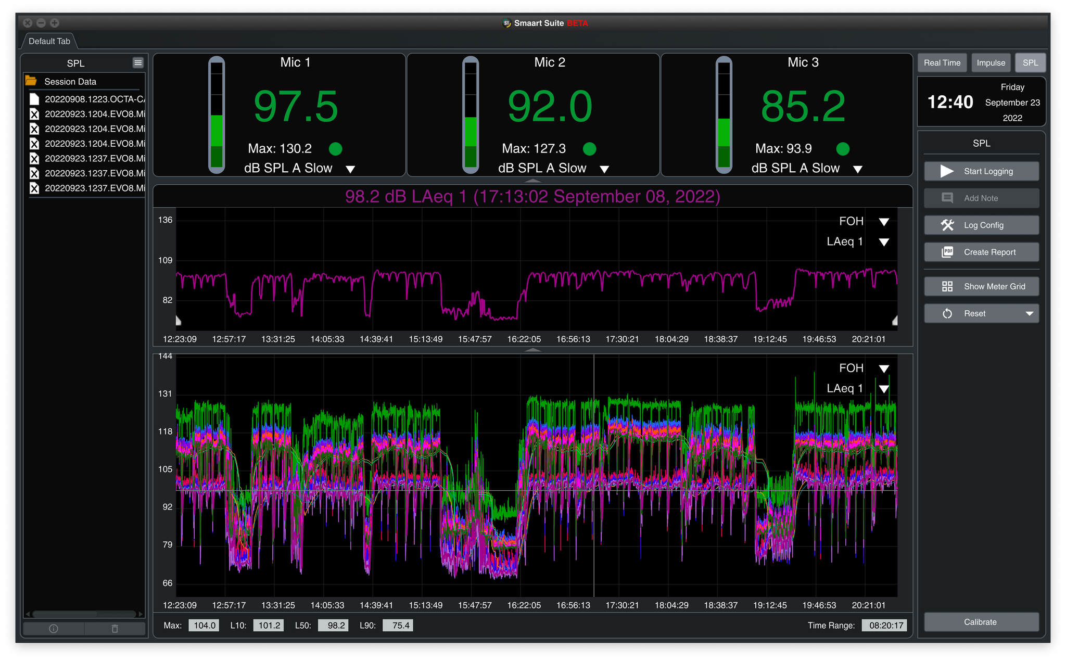Toggle Impulse mode
This screenshot has width=1066, height=661.
991,62
